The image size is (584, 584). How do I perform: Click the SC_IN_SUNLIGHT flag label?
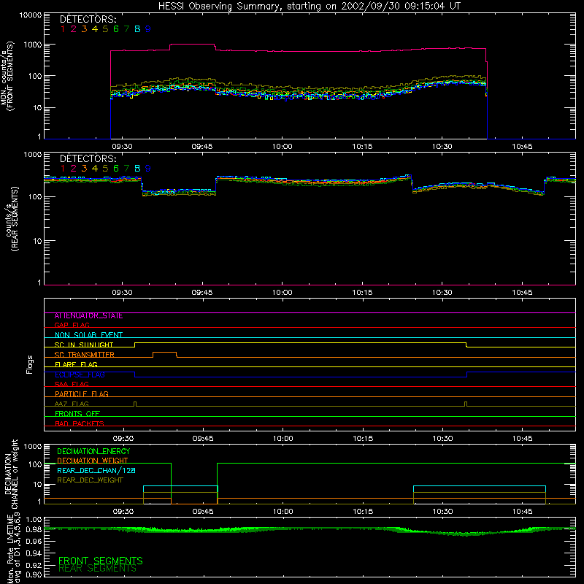(x=84, y=345)
